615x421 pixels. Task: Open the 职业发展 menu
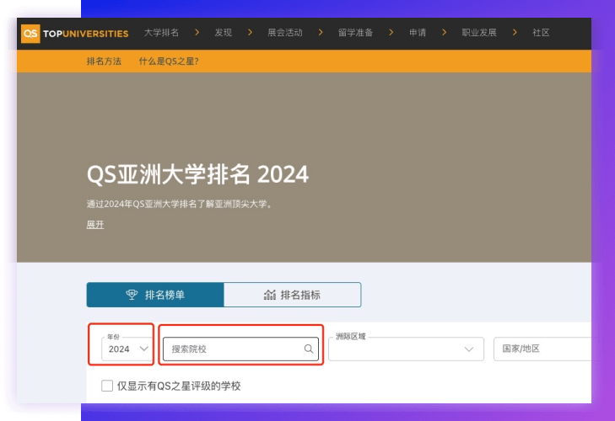[x=479, y=33]
